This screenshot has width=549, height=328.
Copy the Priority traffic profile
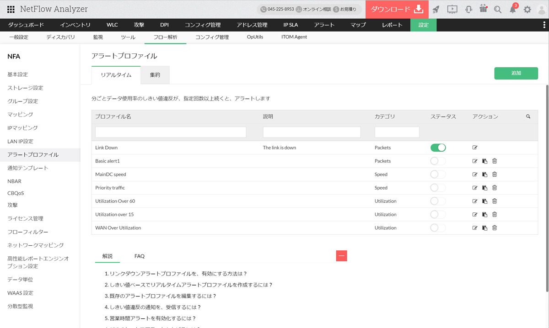(x=484, y=188)
